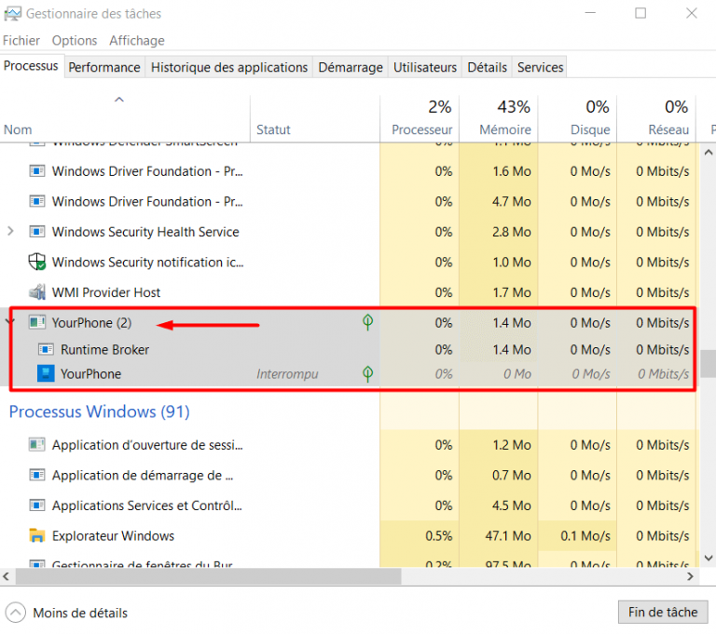Image resolution: width=716 pixels, height=634 pixels.
Task: Click the 0.5% processor value
Action: click(x=439, y=536)
